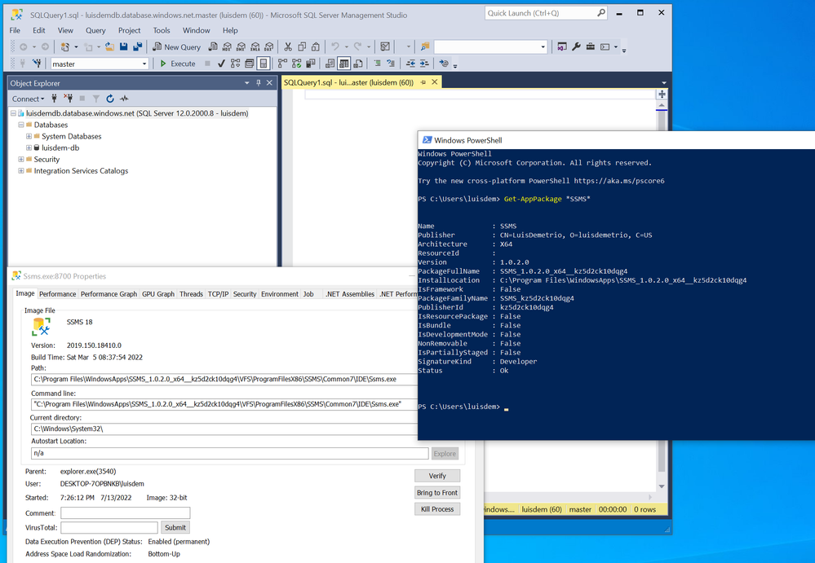
Task: Open the Tools menu
Action: click(162, 31)
